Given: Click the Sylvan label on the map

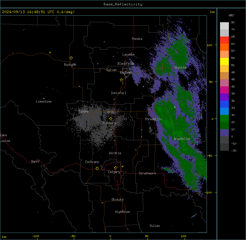Looking at the screenshot, I should coord(111,70).
